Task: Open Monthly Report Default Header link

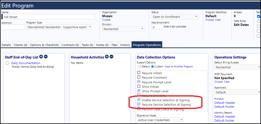Action: 225,117
